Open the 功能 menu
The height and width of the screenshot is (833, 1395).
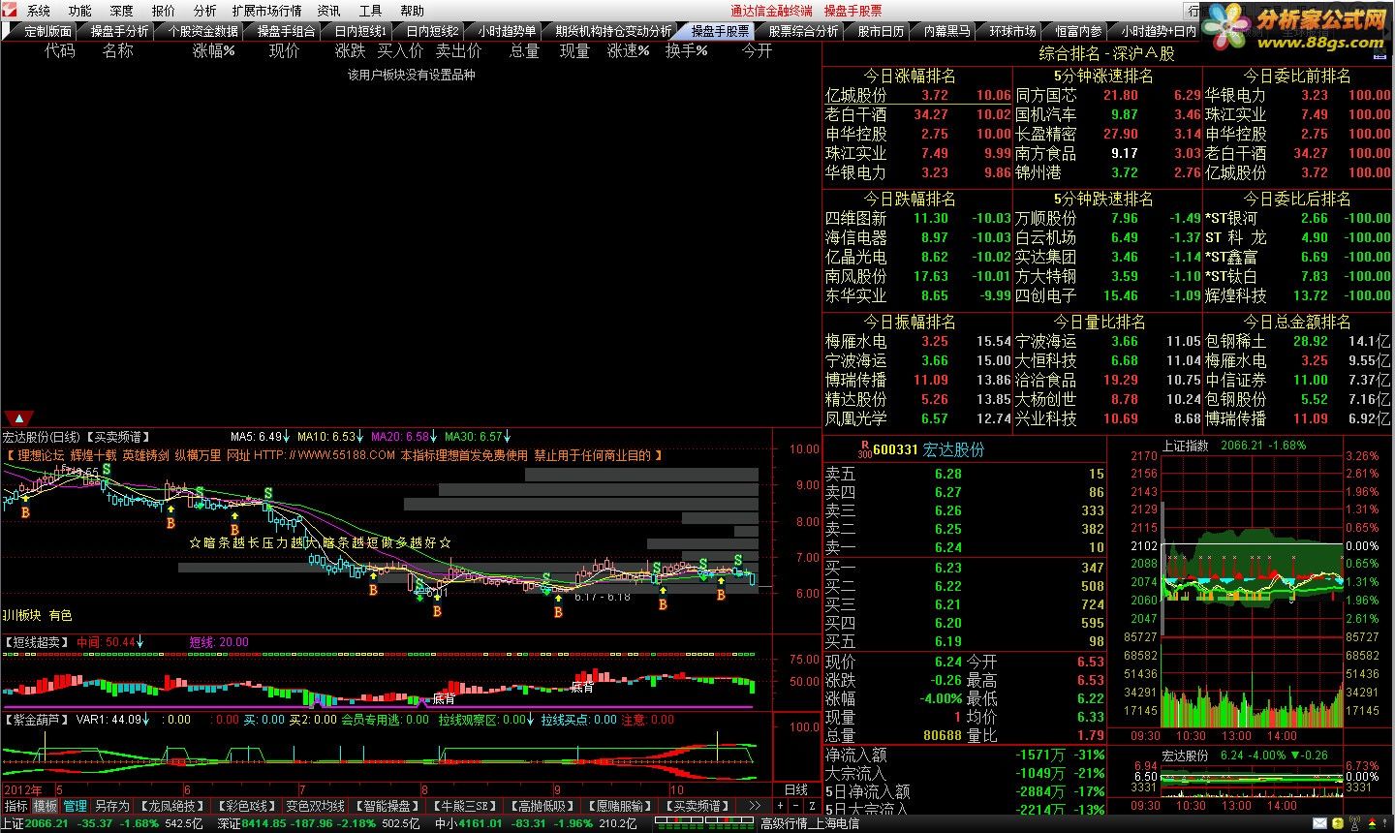click(80, 11)
